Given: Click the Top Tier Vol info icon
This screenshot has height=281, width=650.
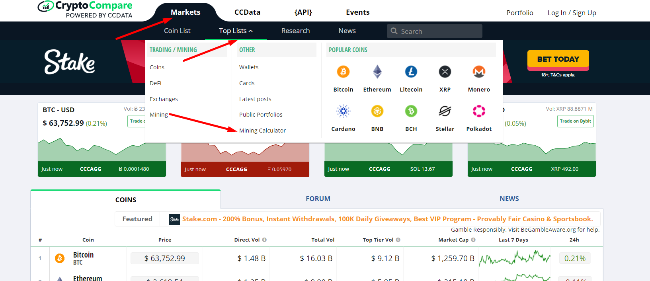Looking at the screenshot, I should point(398,240).
